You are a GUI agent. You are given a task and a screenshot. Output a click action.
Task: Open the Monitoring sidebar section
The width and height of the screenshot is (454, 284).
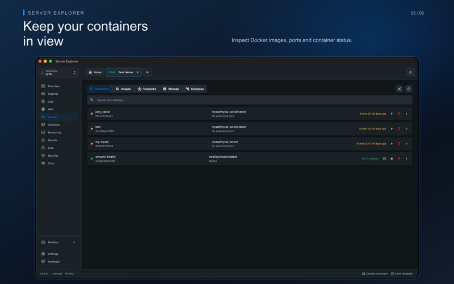(x=59, y=132)
